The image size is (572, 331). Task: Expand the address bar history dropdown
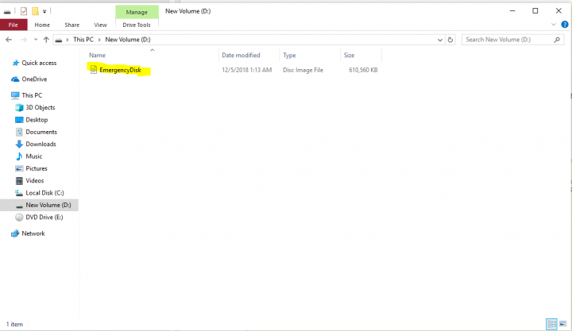point(440,40)
